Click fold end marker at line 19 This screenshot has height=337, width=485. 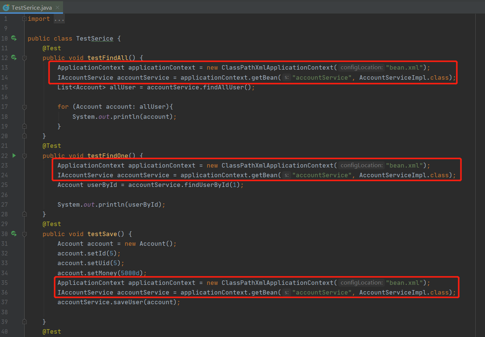(24, 126)
